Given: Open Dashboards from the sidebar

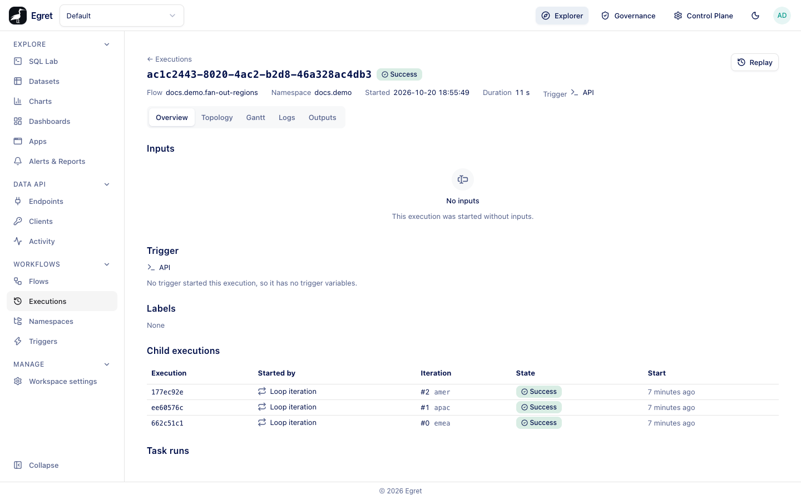Looking at the screenshot, I should (62, 121).
